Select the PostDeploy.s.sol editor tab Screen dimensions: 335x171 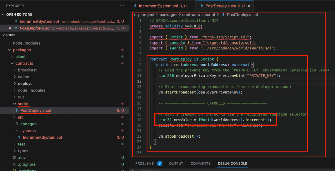[225, 6]
